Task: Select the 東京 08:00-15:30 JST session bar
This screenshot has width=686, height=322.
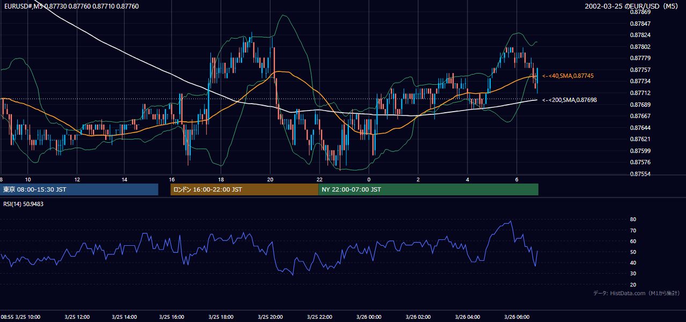Action: [79, 189]
